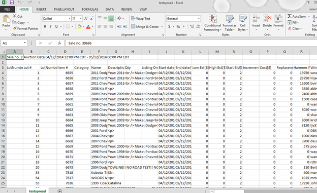317x193 pixels.
Task: Open the font color dropdown arrow
Action: 92,27
